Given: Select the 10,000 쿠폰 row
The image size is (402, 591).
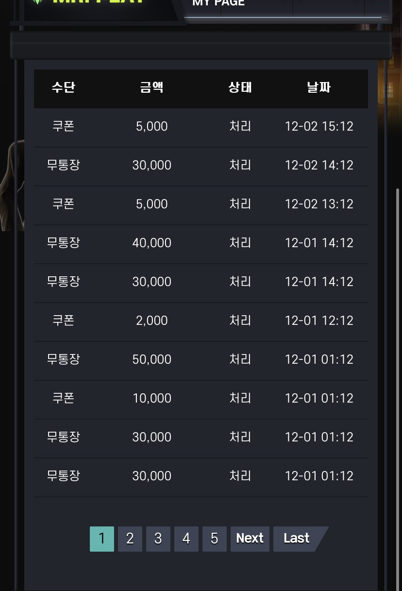Looking at the screenshot, I should pyautogui.click(x=201, y=399).
